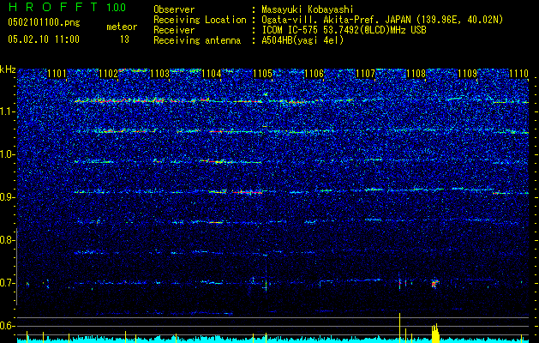539x343 pixels.
Task: Click time marker 1104
Action: tap(212, 73)
